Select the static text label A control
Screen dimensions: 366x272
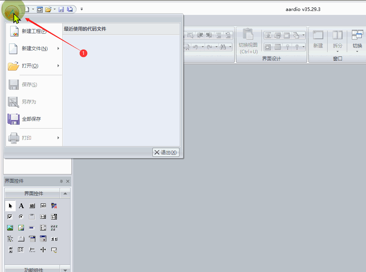pos(21,206)
